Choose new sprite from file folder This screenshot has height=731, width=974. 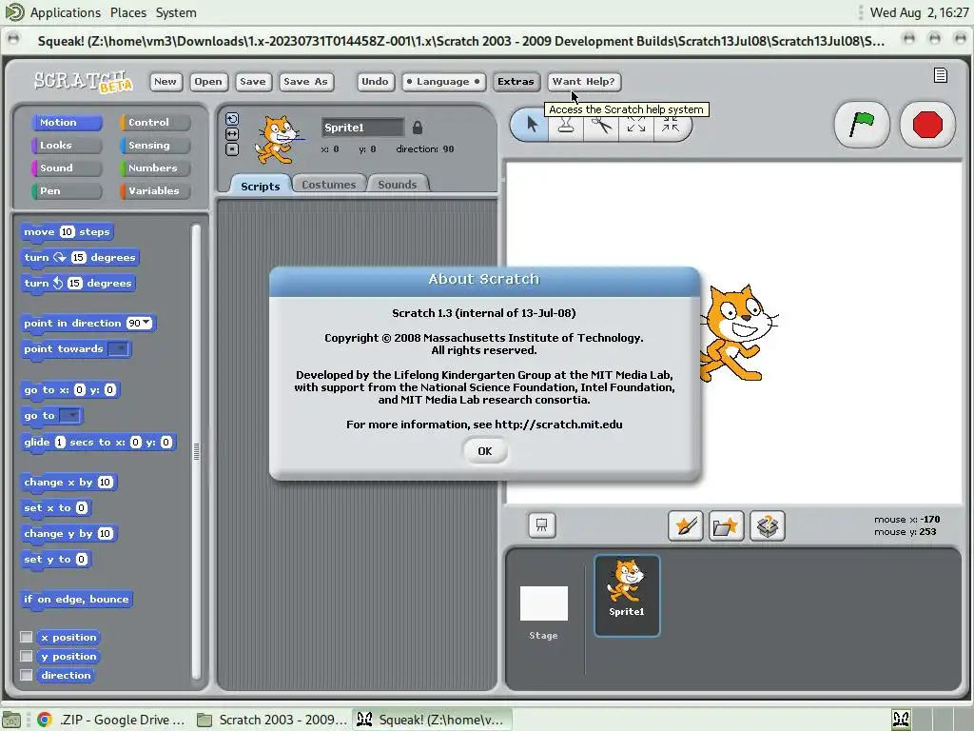[726, 525]
